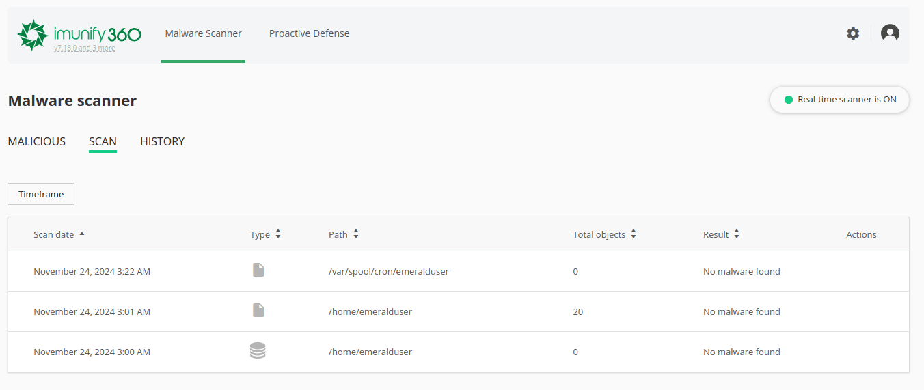924x390 pixels.
Task: Select the /var/spool/cron/emeralduser path cell
Action: tap(388, 271)
